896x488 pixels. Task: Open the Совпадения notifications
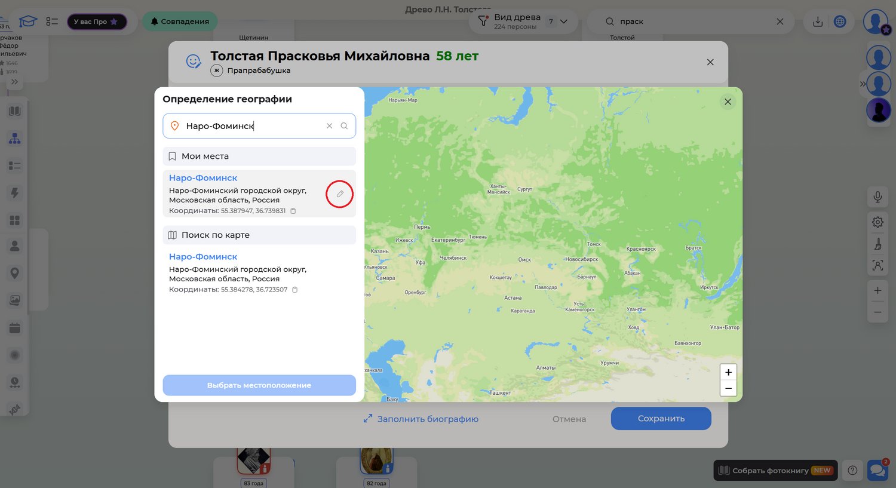(x=180, y=22)
